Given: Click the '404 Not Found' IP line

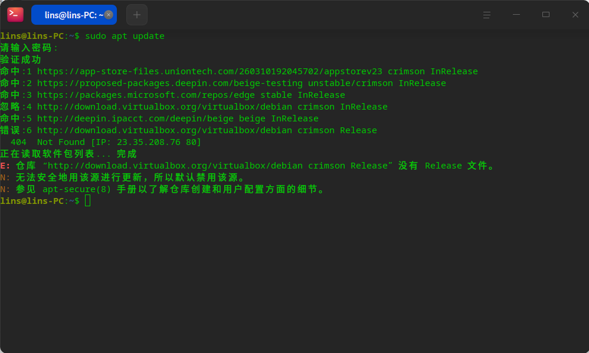Looking at the screenshot, I should (x=106, y=142).
